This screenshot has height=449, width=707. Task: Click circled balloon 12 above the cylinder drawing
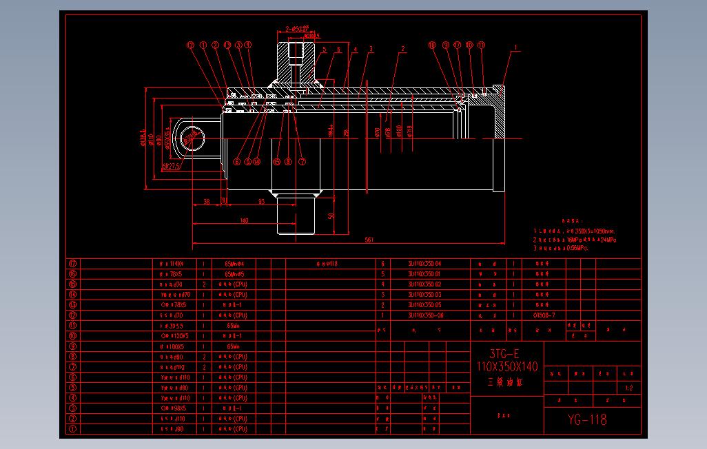(190, 45)
